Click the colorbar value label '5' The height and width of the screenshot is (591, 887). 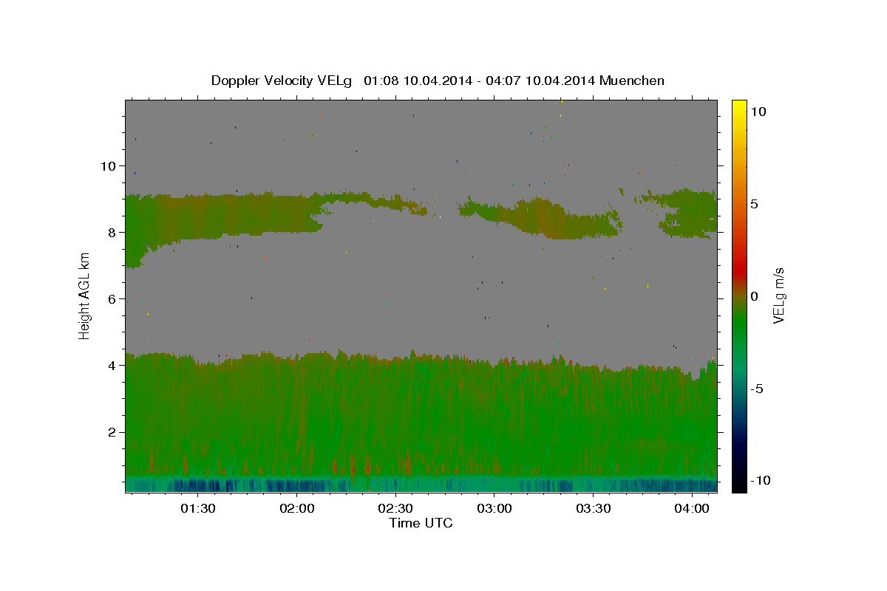coord(754,204)
